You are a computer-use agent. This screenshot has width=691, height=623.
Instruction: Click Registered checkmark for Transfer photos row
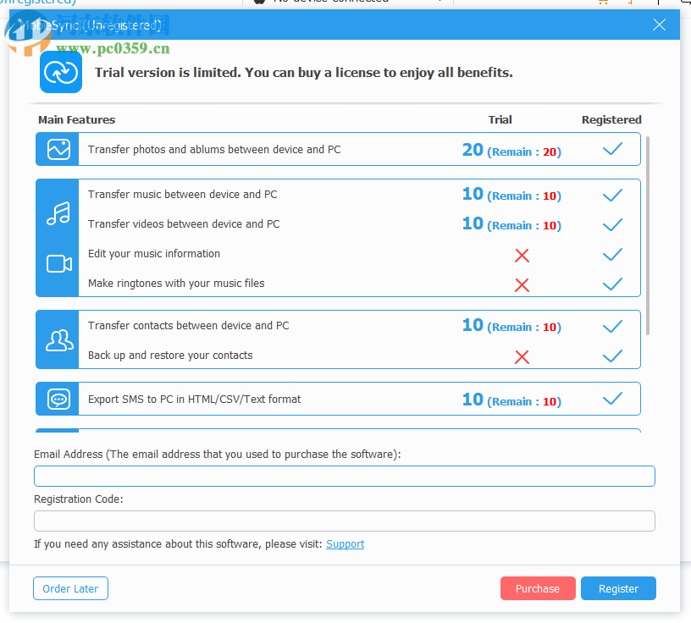pyautogui.click(x=612, y=149)
